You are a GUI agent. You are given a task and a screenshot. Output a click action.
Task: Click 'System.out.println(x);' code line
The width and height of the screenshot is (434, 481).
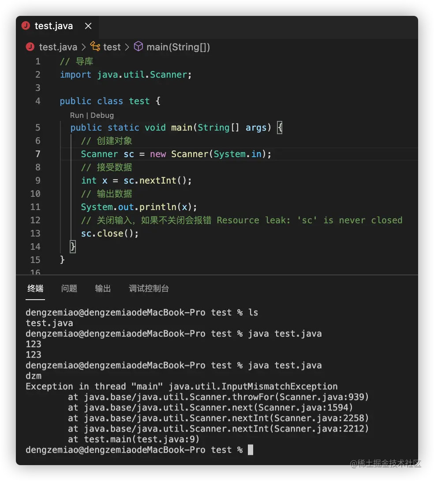pyautogui.click(x=139, y=207)
